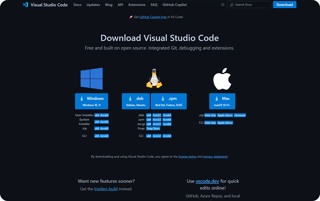Open the license terms link
Viewport: 320px width, 201px height.
187,156
